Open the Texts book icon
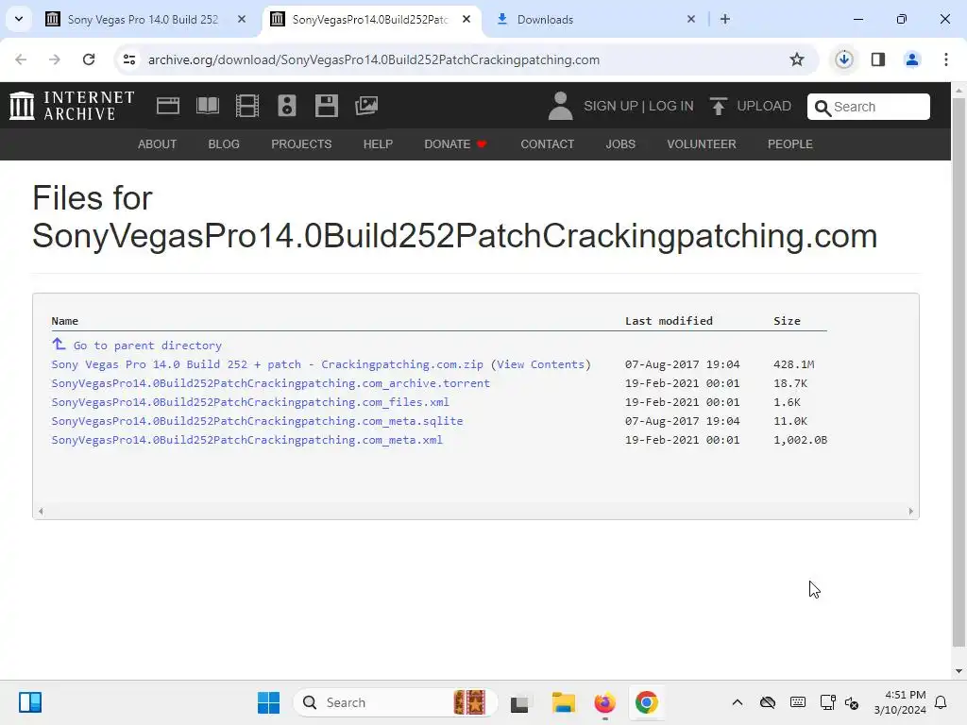The width and height of the screenshot is (967, 725). (x=208, y=106)
